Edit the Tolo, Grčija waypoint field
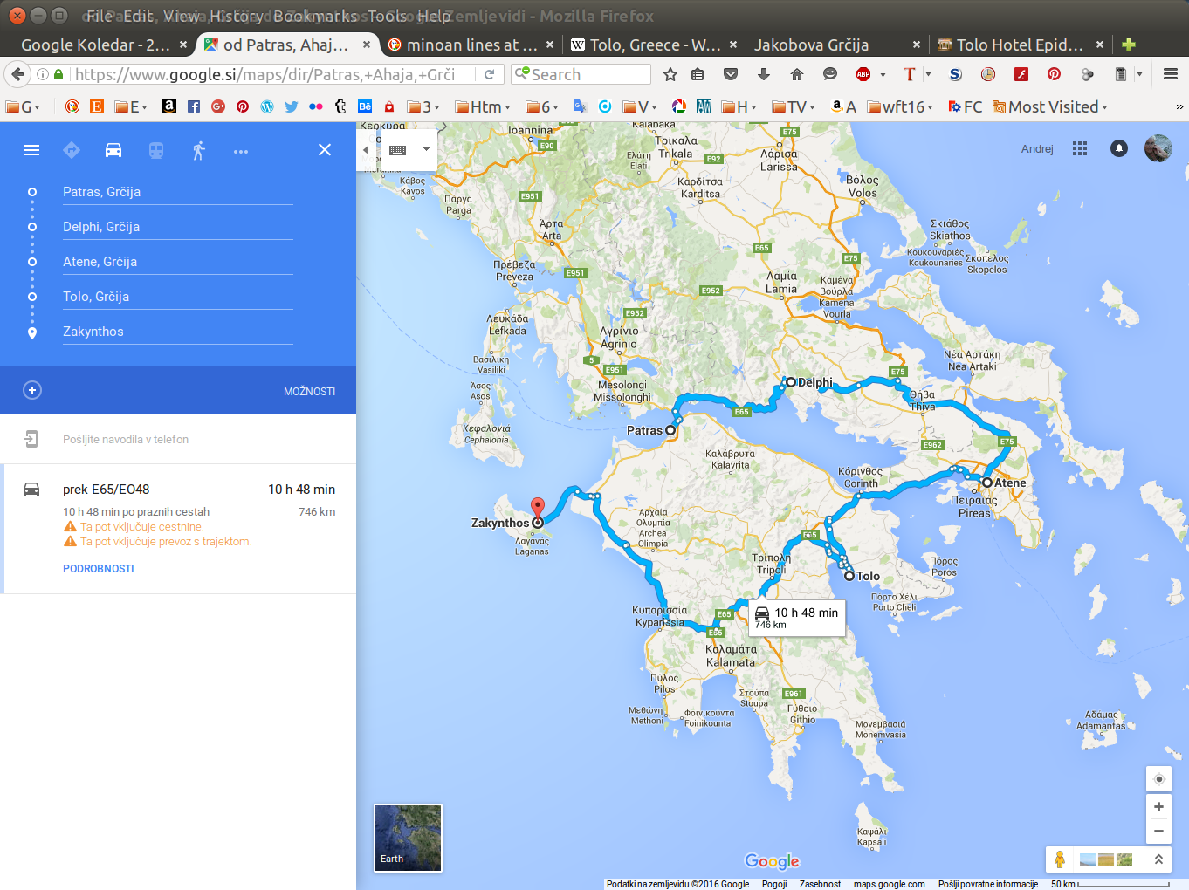Image resolution: width=1189 pixels, height=890 pixels. click(x=178, y=297)
